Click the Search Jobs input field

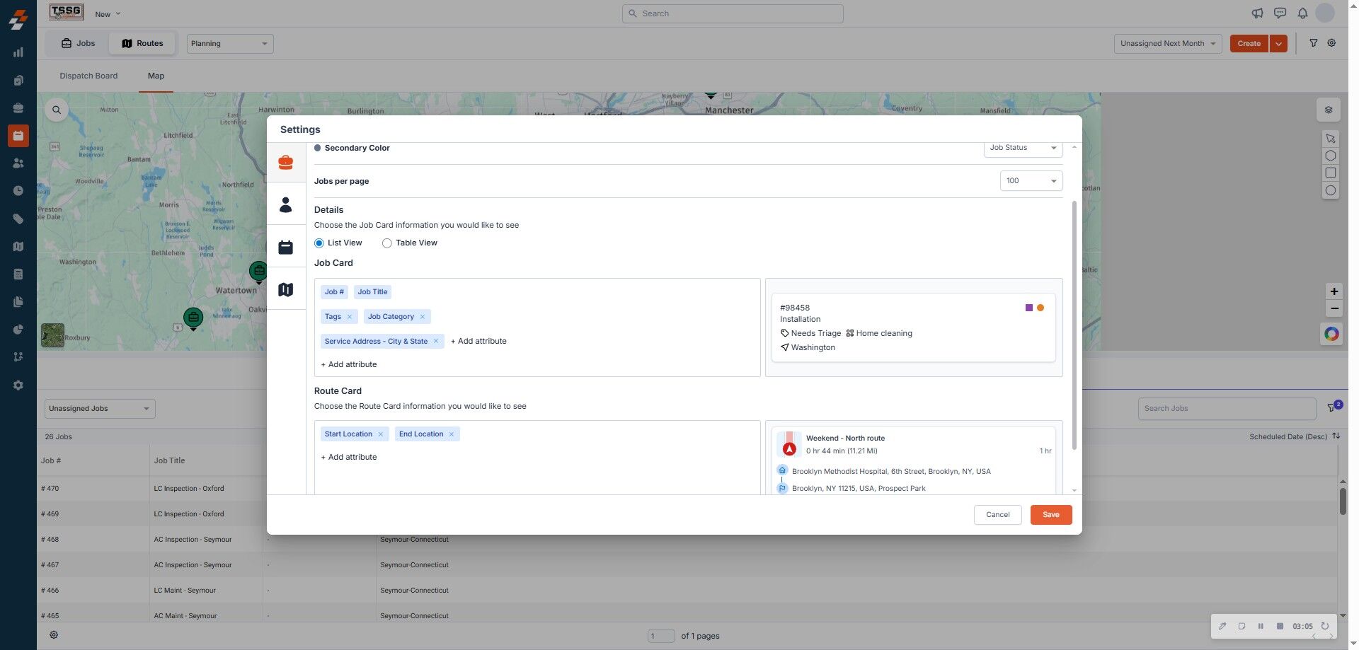click(1227, 409)
